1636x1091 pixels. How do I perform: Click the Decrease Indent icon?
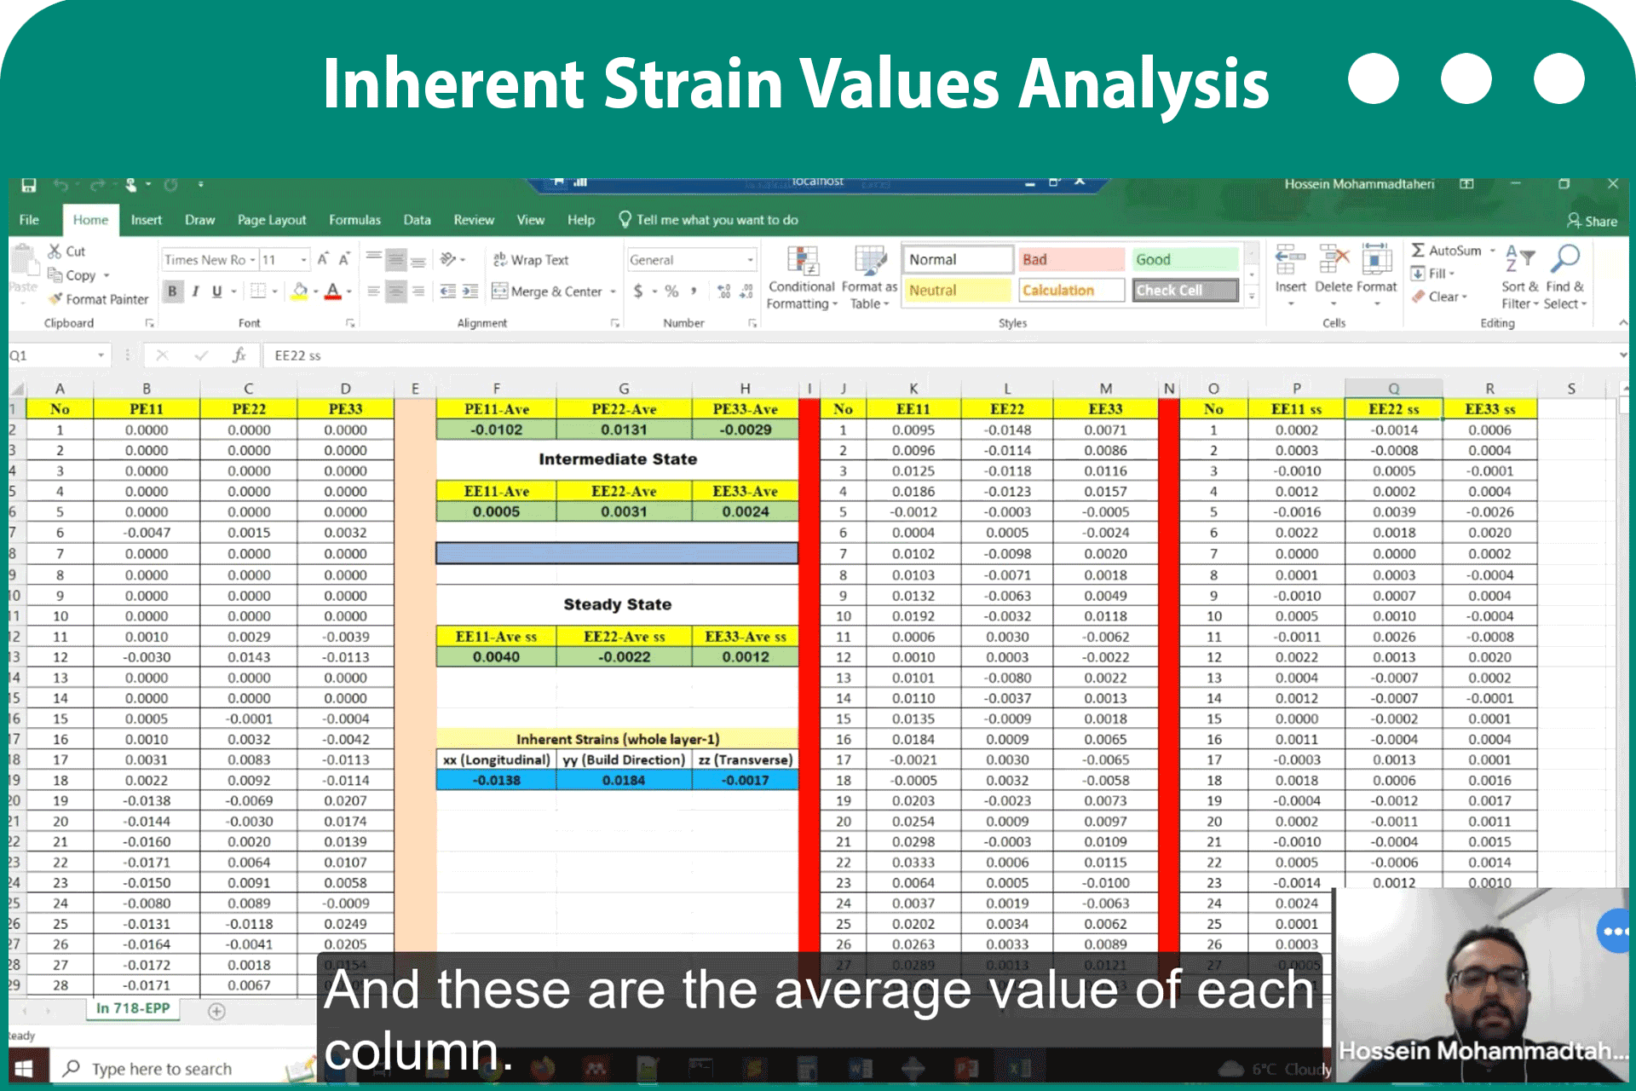[x=448, y=292]
